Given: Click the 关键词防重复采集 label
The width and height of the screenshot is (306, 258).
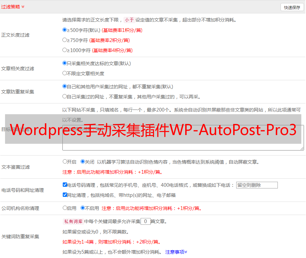Looking at the screenshot, I should tap(20, 237).
